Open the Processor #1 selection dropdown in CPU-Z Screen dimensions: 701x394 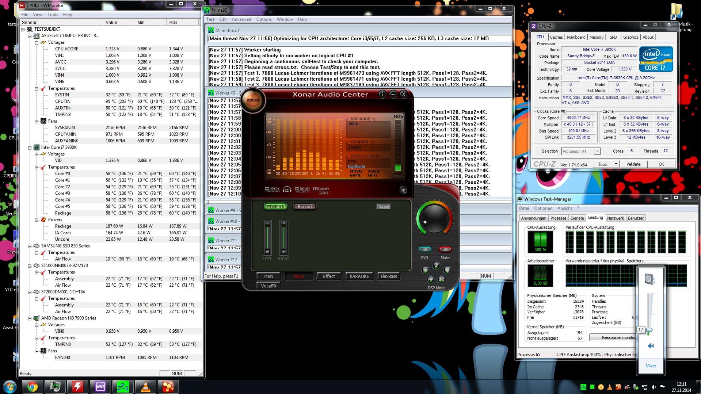[x=597, y=151]
